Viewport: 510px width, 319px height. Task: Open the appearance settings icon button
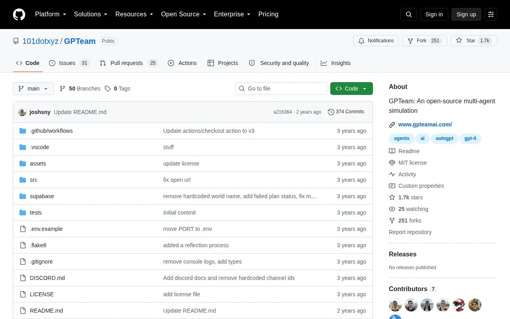click(491, 14)
